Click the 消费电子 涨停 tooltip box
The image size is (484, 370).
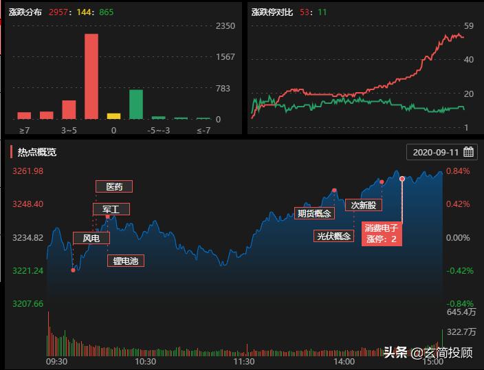(x=382, y=234)
